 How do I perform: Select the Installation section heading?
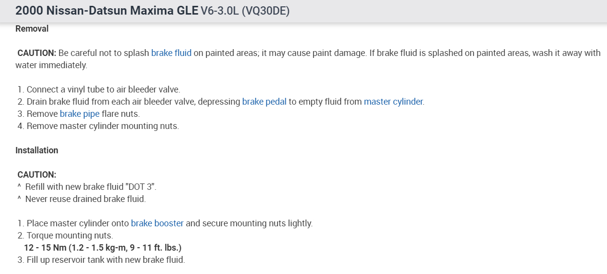[37, 150]
